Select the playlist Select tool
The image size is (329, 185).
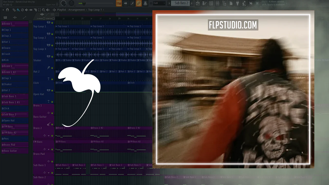coord(39,10)
